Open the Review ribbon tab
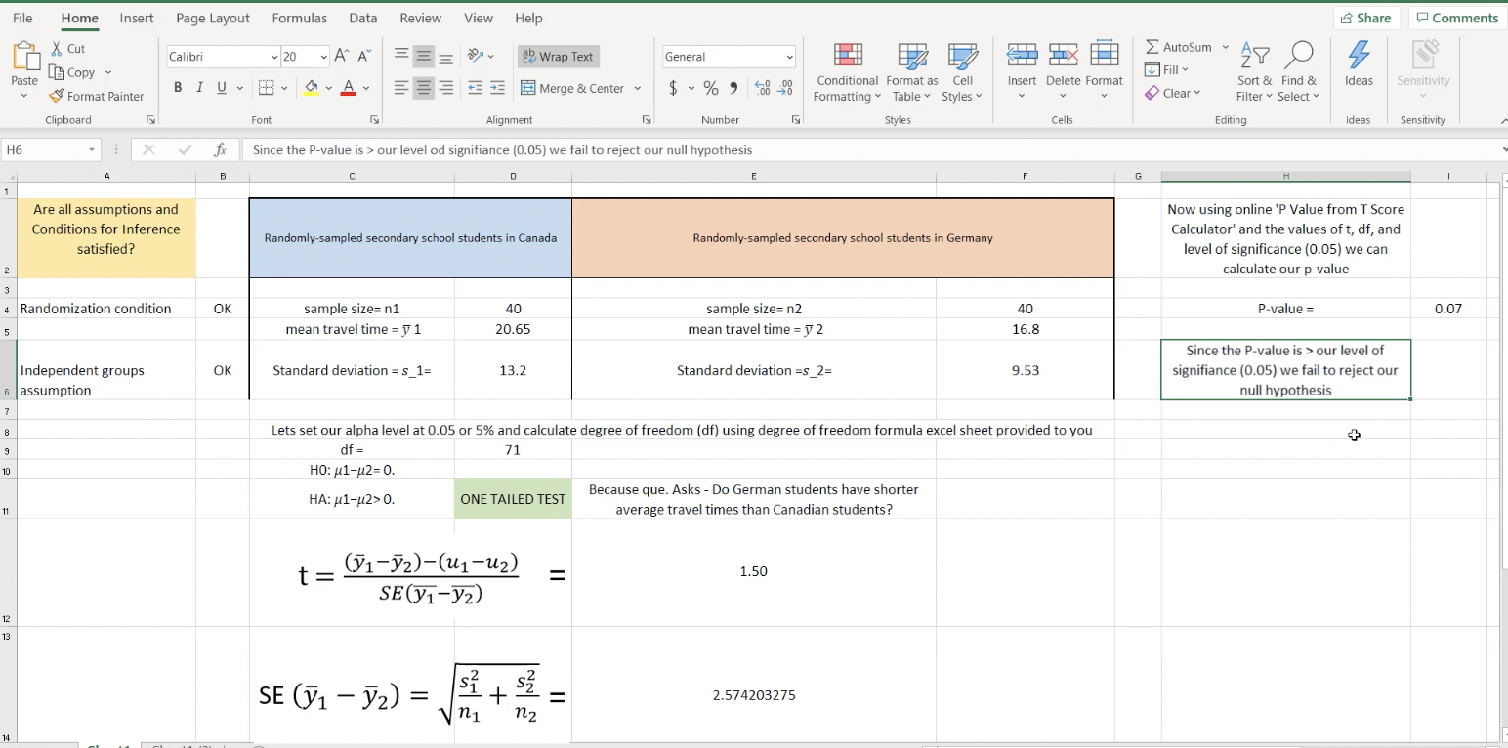Image resolution: width=1508 pixels, height=748 pixels. click(420, 18)
